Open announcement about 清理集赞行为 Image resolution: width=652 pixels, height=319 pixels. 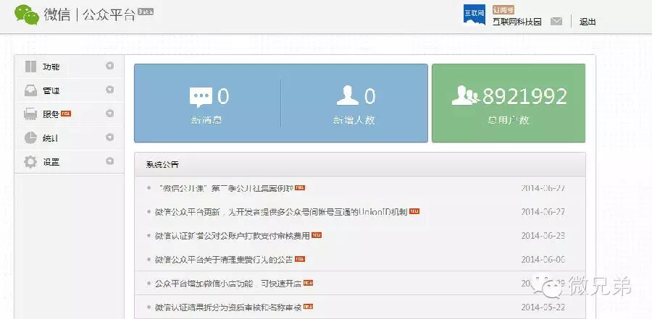coord(224,260)
